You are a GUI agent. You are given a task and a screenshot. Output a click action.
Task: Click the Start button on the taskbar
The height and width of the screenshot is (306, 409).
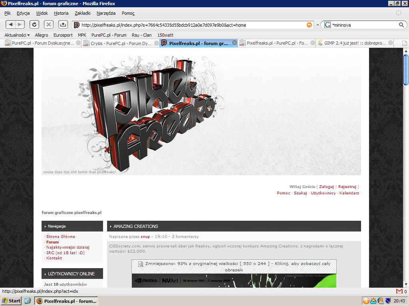[11, 301]
